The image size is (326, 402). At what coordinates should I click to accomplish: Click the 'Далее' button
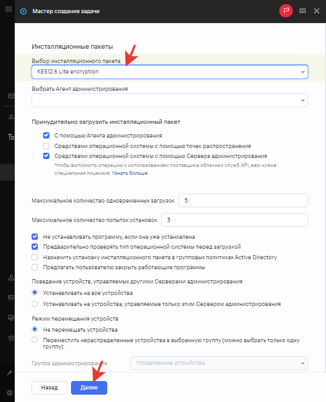click(89, 388)
